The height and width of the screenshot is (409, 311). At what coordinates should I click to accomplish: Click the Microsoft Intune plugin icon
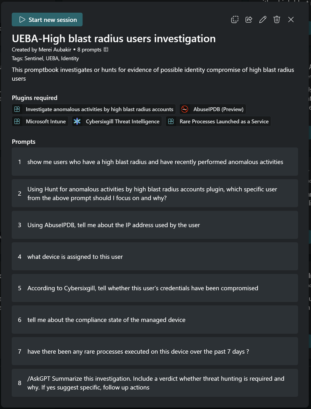[17, 122]
